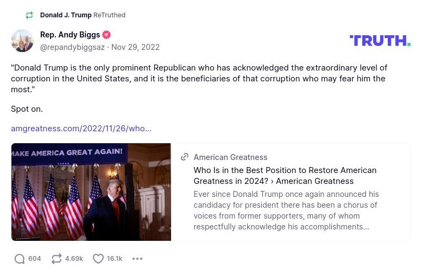Open the three-dot more options menu

pyautogui.click(x=137, y=259)
